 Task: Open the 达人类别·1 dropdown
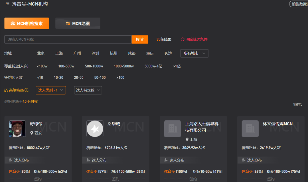pos(51,90)
